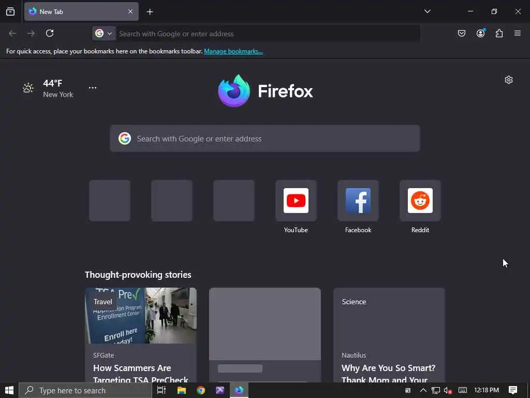The height and width of the screenshot is (398, 530).
Task: Open the Google search engine selector dropdown
Action: 104,34
